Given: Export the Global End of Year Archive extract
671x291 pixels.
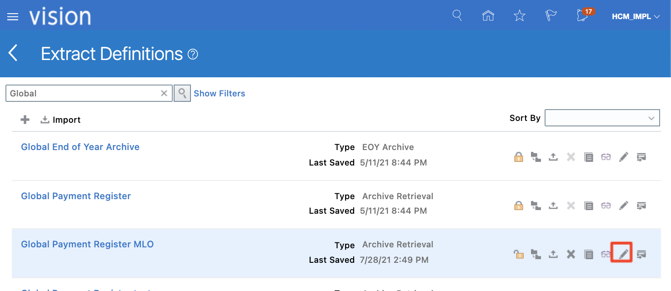Looking at the screenshot, I should [553, 157].
